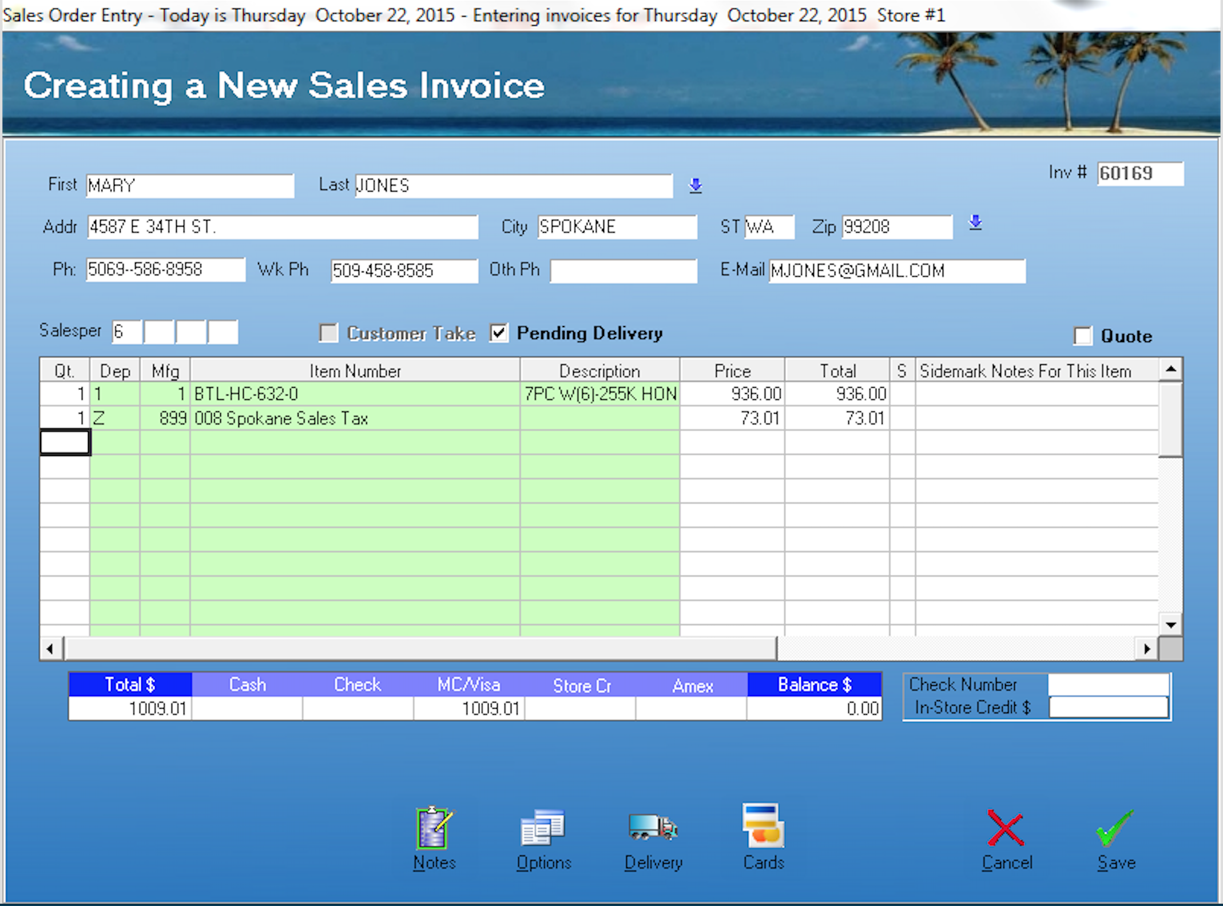The width and height of the screenshot is (1223, 906).
Task: Click the Item Number column header
Action: 355,371
